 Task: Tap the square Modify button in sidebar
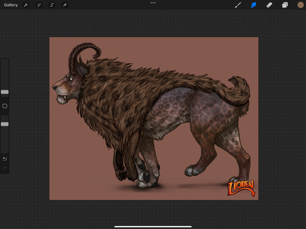[x=5, y=106]
